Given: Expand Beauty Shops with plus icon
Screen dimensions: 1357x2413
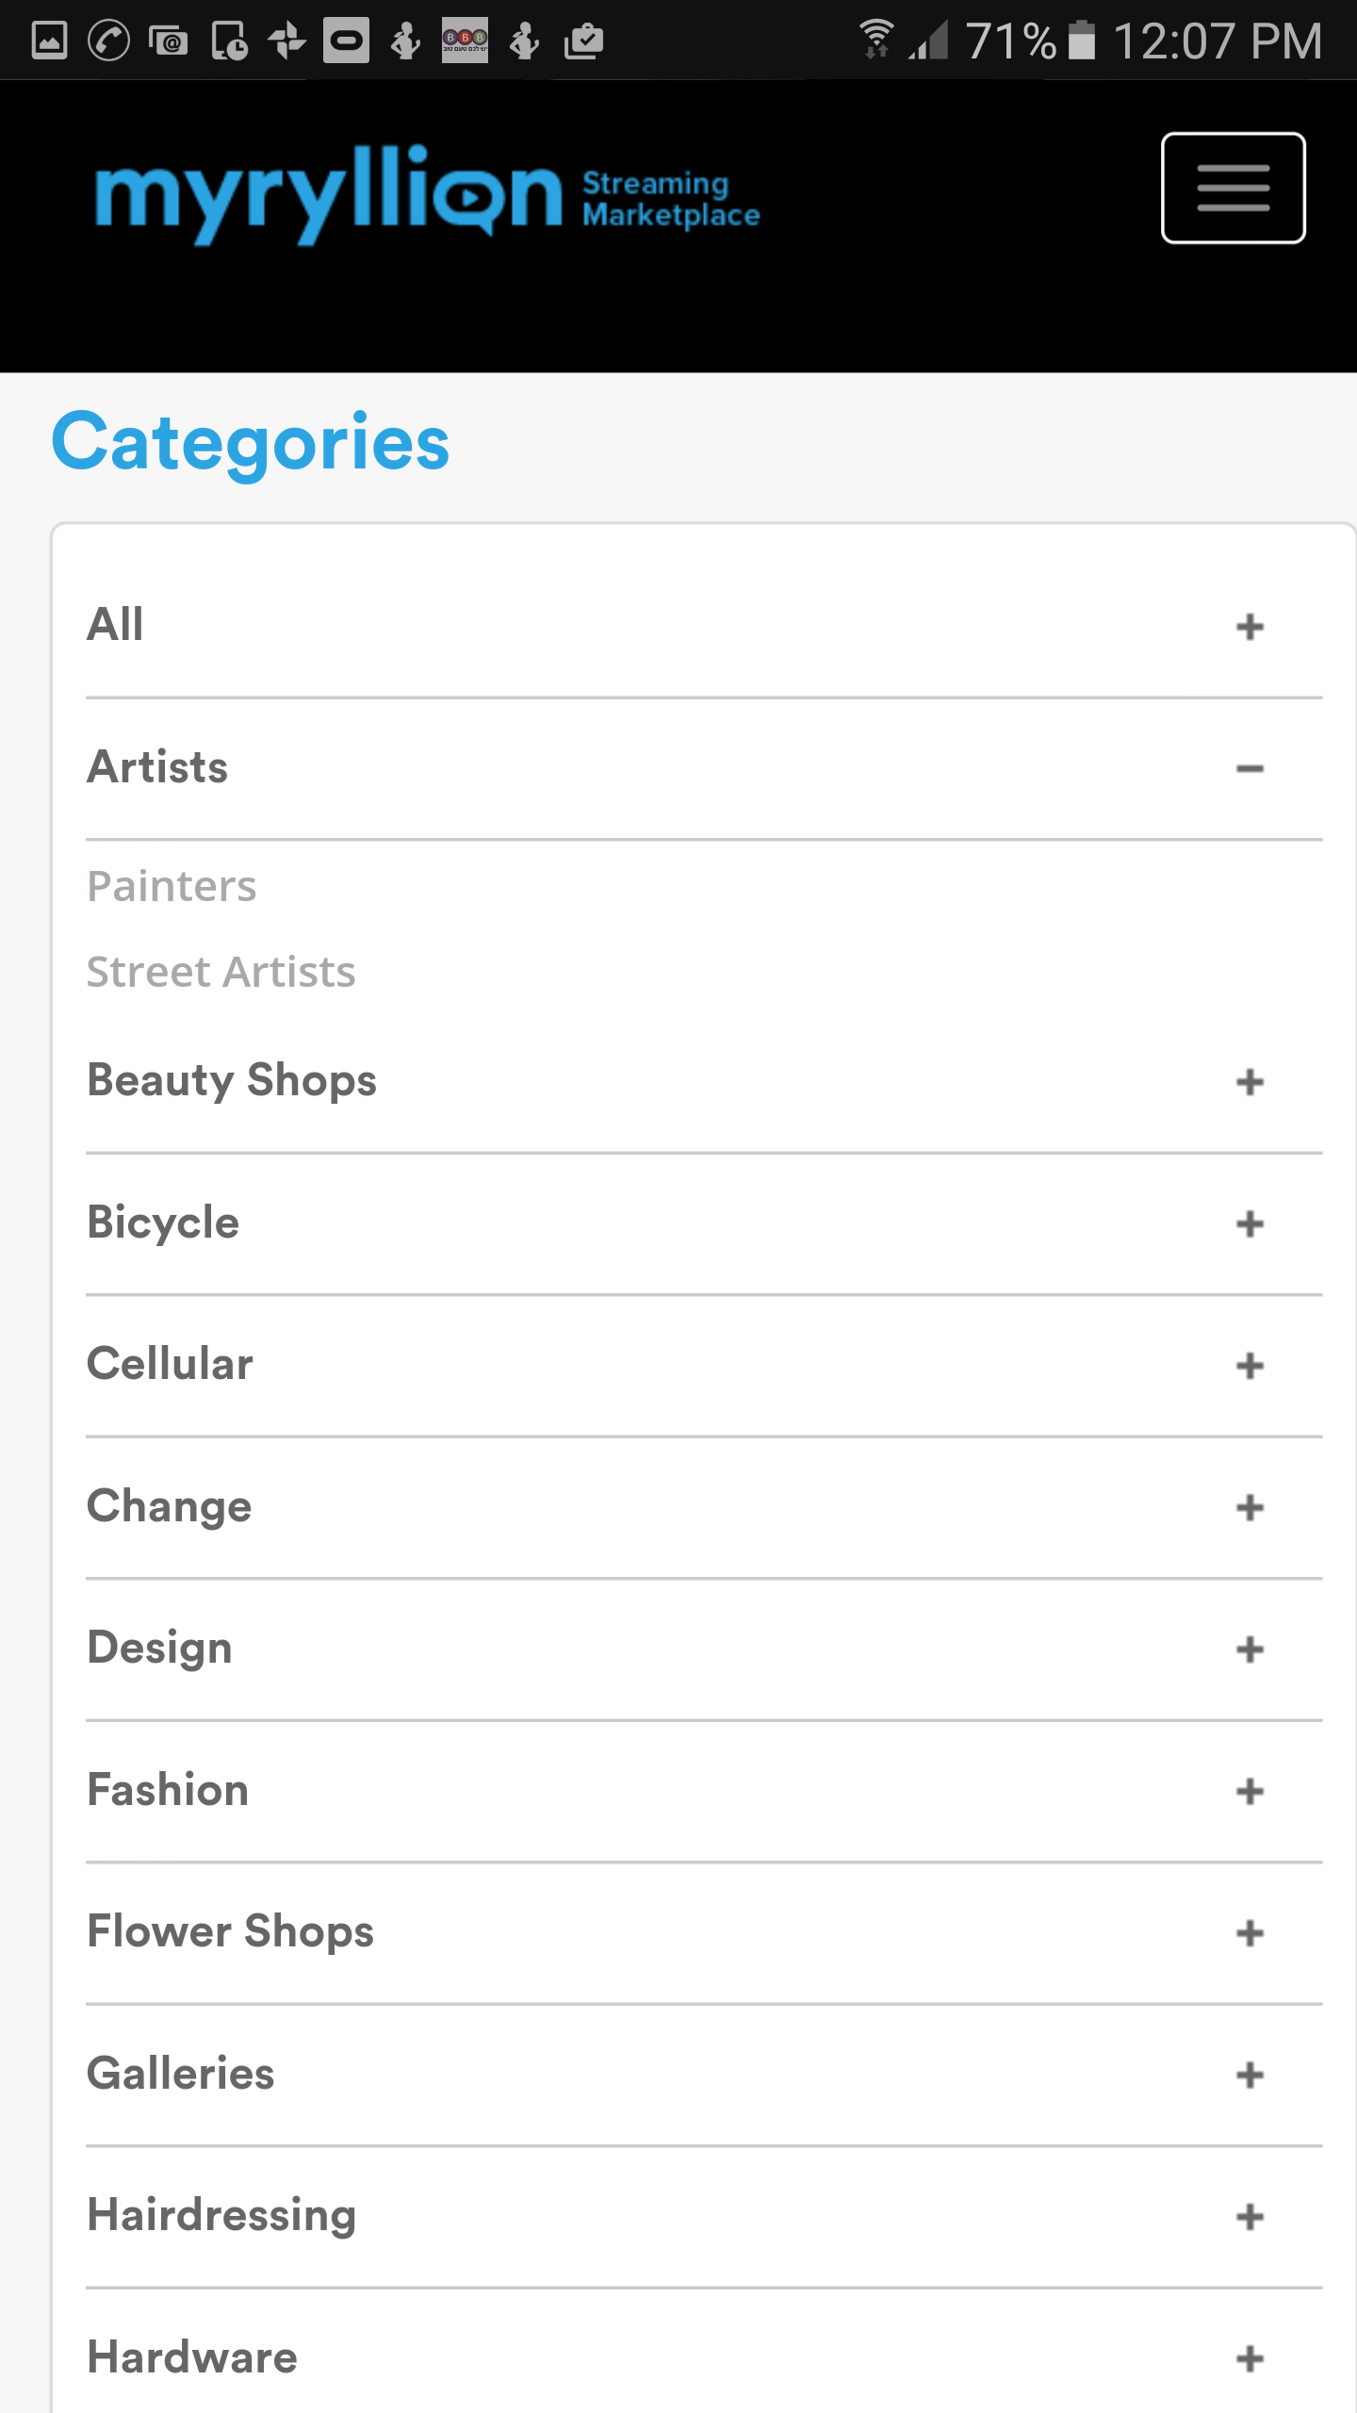Looking at the screenshot, I should (1250, 1081).
